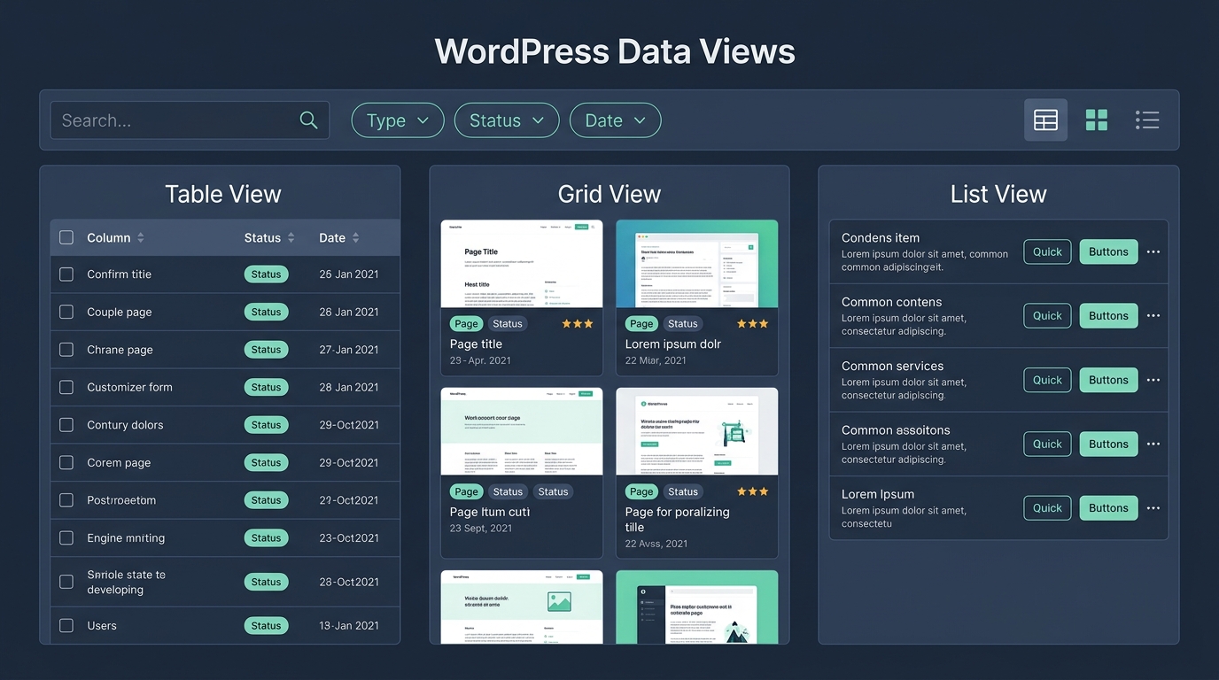Screen dimensions: 1219x680
Task: Open the Page title card thumbnail
Action: click(522, 264)
